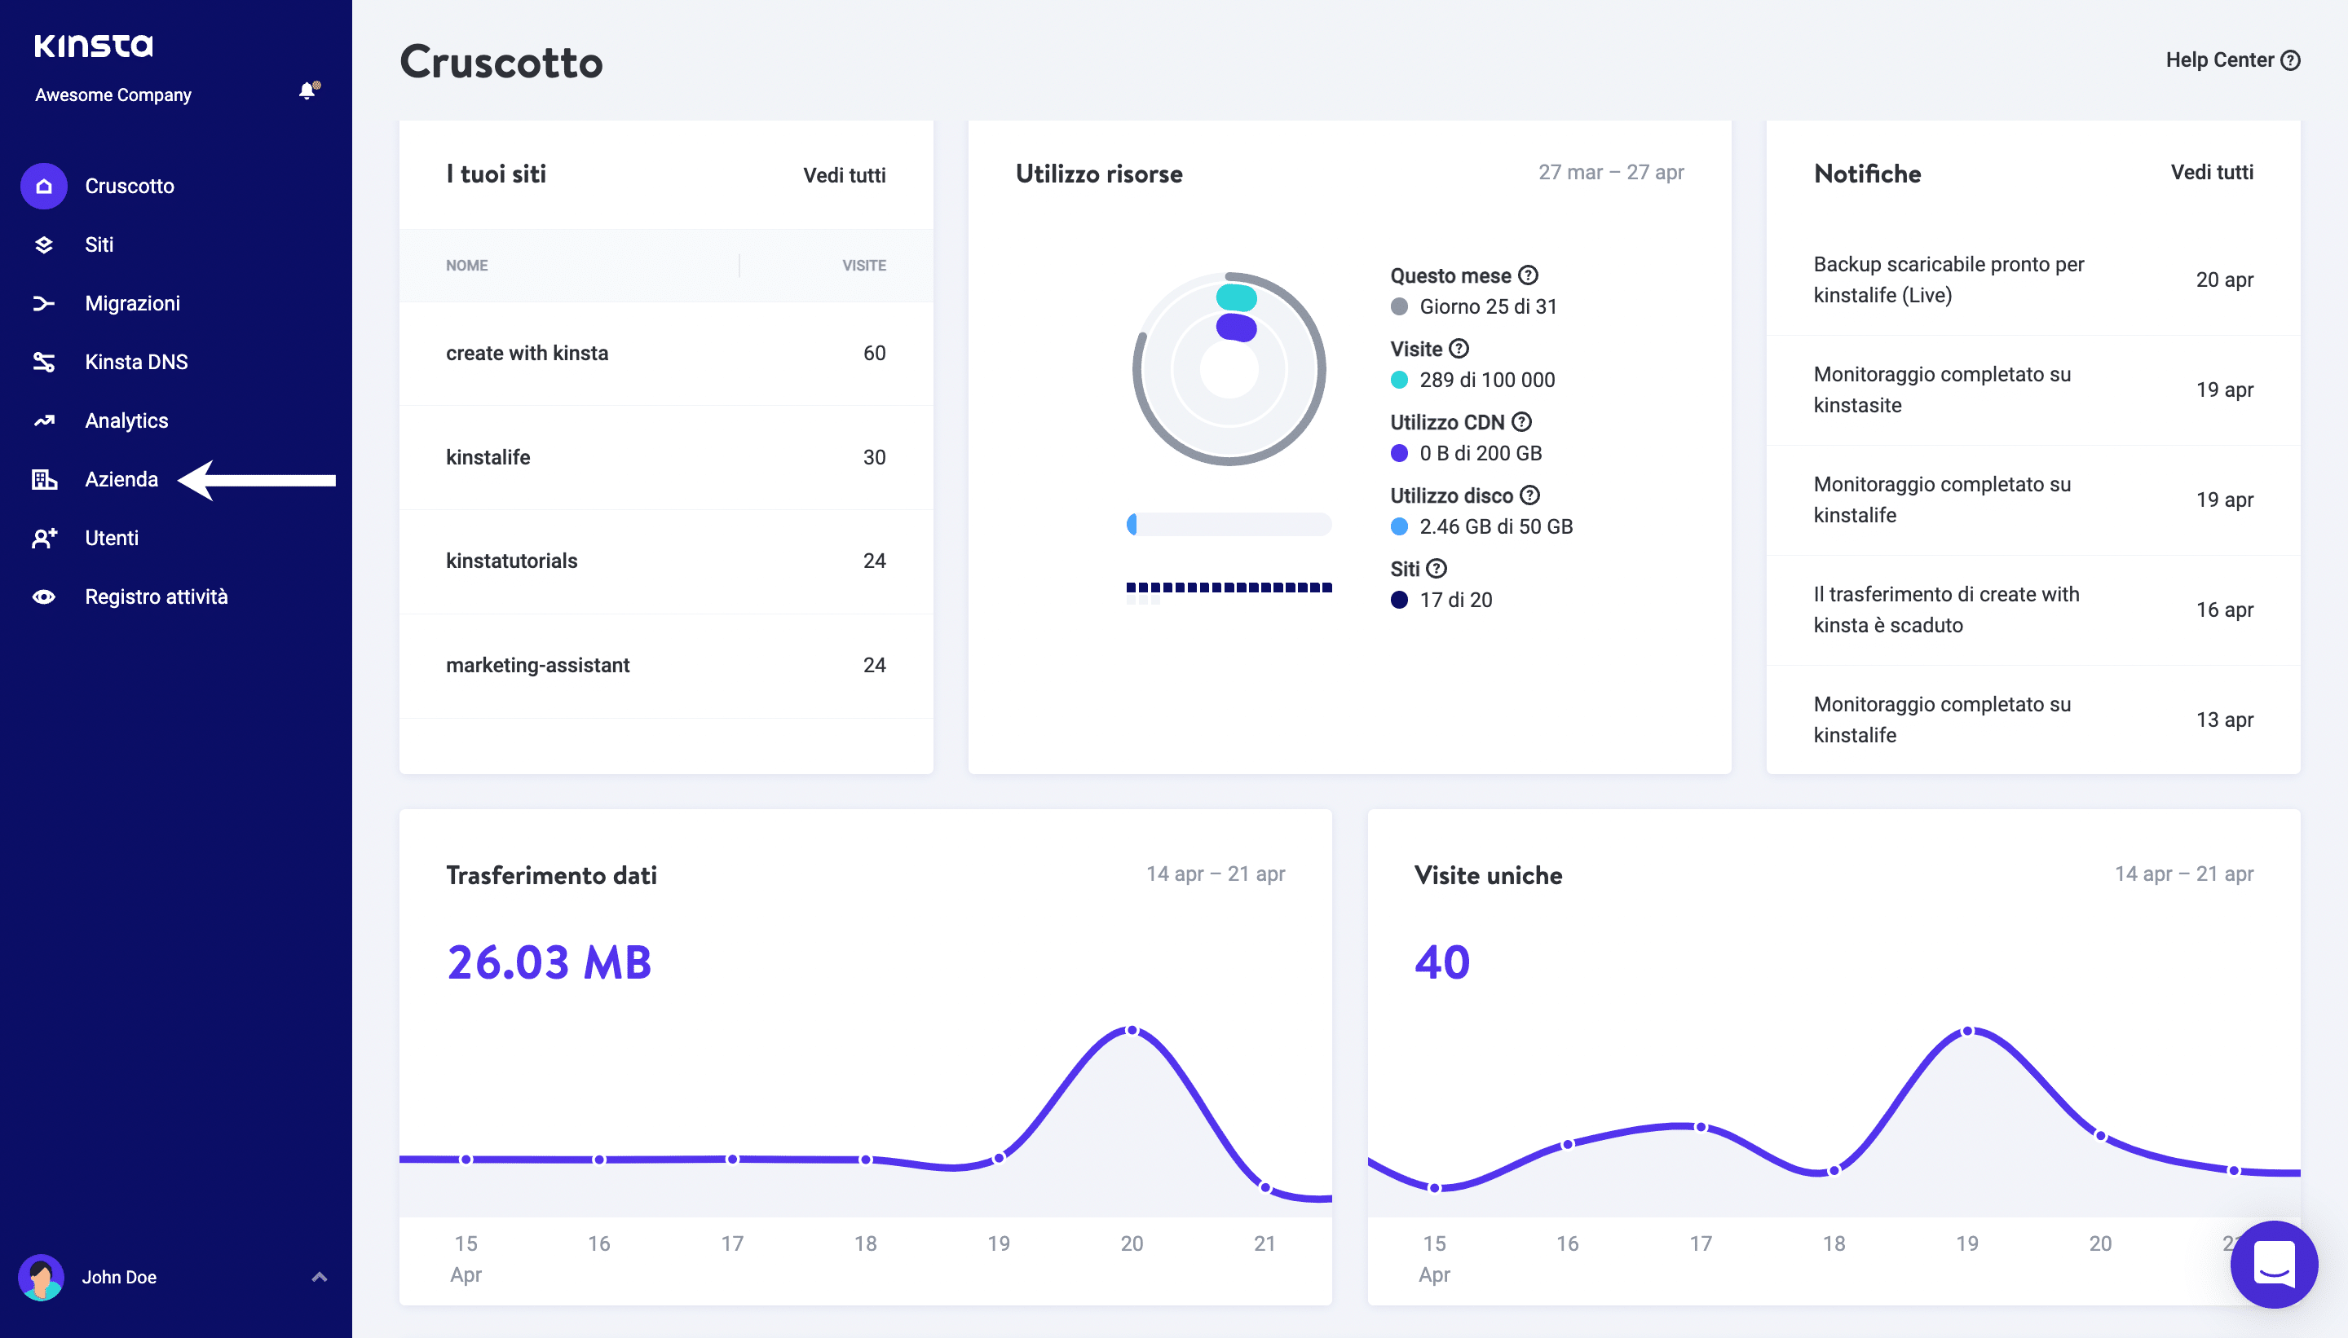This screenshot has height=1338, width=2348.
Task: Open the marketing-assistant site row
Action: click(x=665, y=665)
